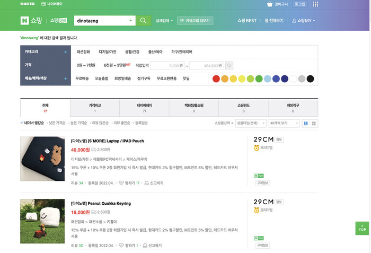Expand the 카테고리 filter plus sign
The width and height of the screenshot is (371, 253).
(66, 52)
